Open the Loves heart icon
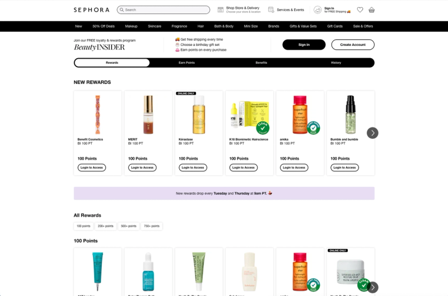 pyautogui.click(x=360, y=10)
